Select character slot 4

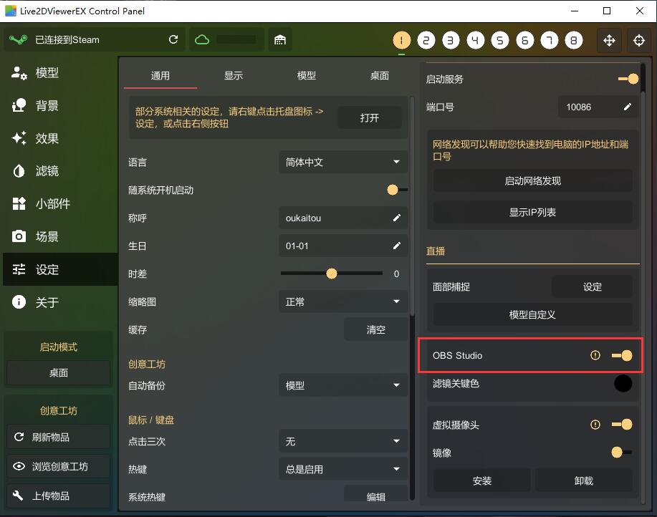tap(475, 40)
